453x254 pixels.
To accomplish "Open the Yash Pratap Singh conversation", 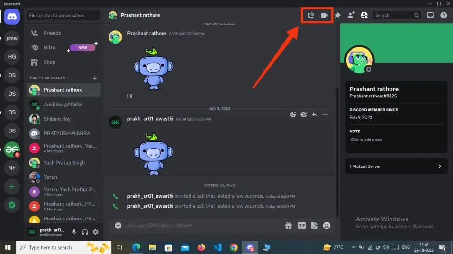I will coord(63,163).
